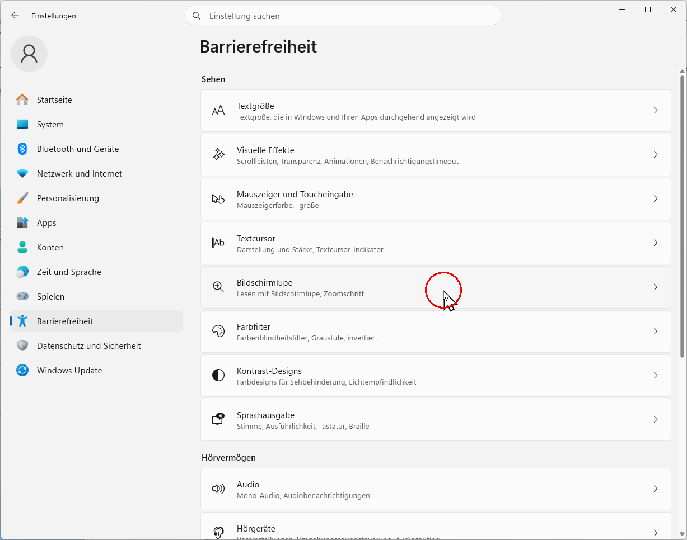Click the Datenschutz shield icon

(22, 346)
